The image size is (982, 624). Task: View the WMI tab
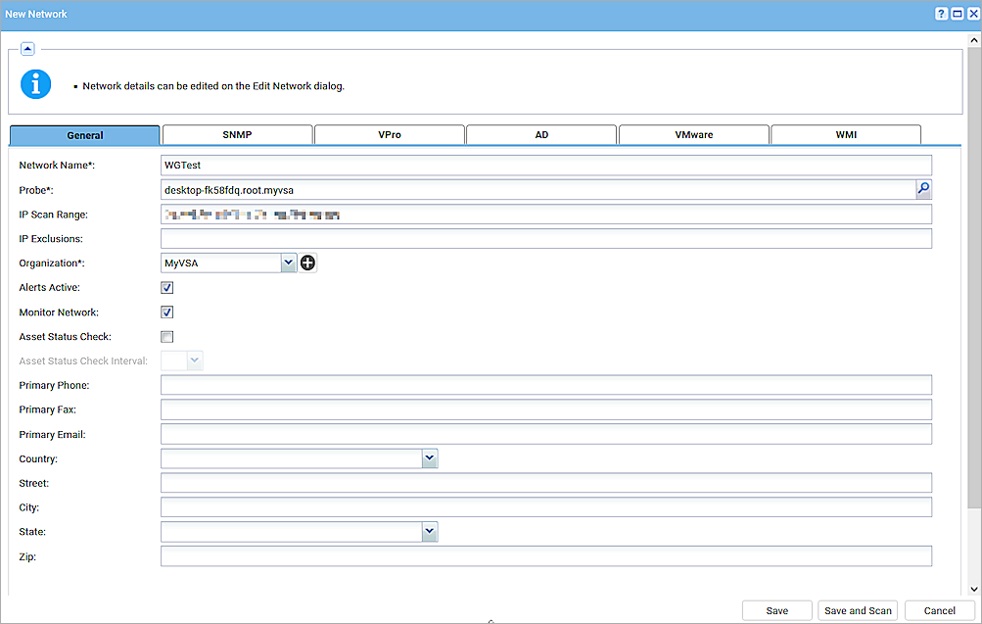[845, 134]
